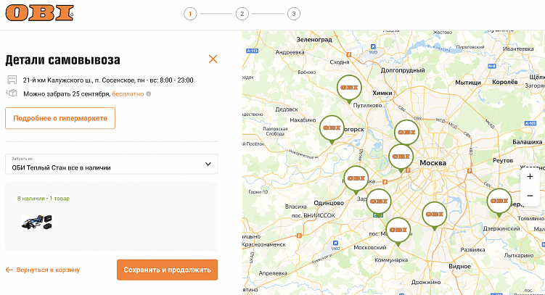Zoom in the map with the plus button
The image size is (545, 295).
click(530, 176)
